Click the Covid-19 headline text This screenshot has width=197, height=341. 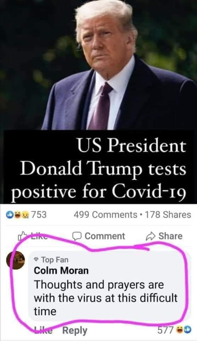[x=99, y=168]
